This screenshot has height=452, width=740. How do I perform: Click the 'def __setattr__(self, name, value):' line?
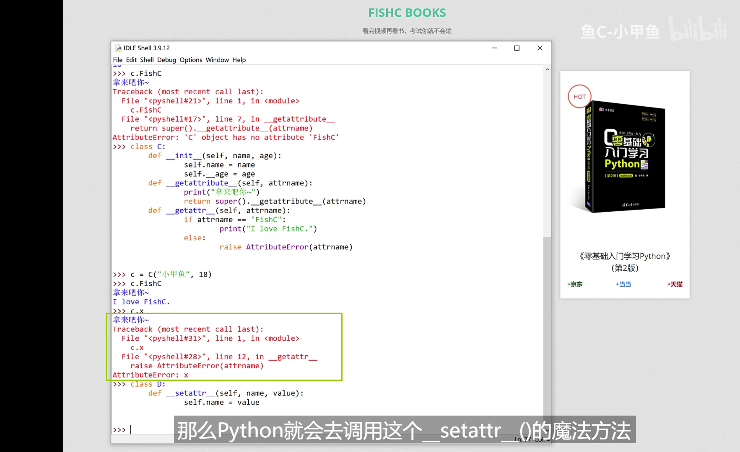click(226, 393)
